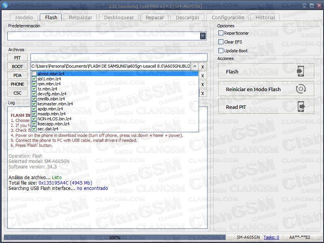This screenshot has height=243, width=324.
Task: Select the Flash tab
Action: coord(51,17)
